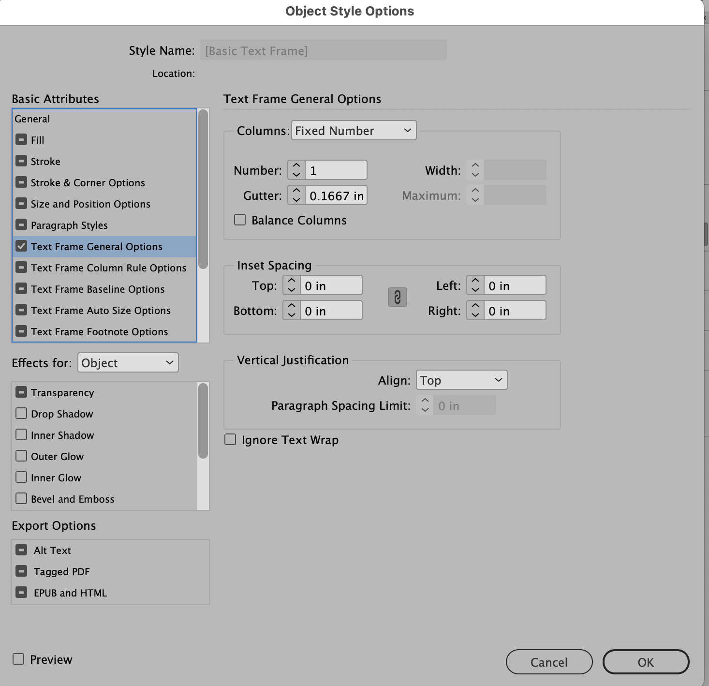This screenshot has height=686, width=709.
Task: Open the Effects for dropdown
Action: tap(128, 362)
